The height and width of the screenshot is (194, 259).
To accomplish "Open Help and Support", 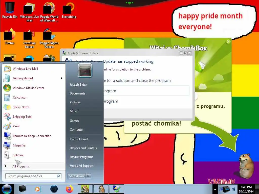I will tap(81, 166).
